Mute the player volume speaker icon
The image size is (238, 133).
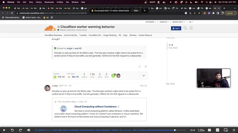[x=29, y=130]
